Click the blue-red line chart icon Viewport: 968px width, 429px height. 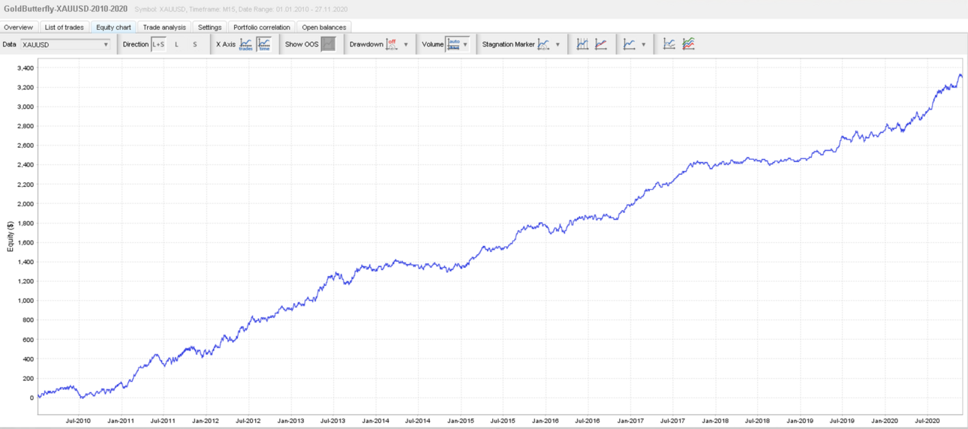click(x=601, y=44)
